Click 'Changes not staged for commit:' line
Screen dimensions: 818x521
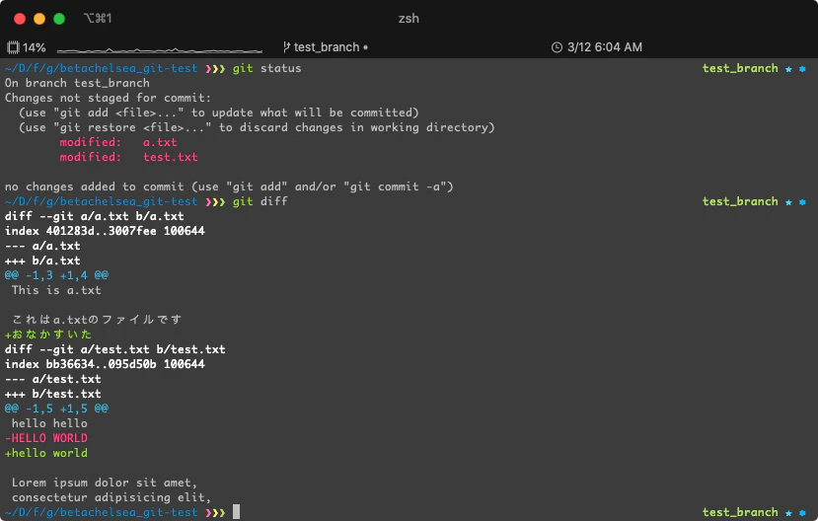point(108,98)
